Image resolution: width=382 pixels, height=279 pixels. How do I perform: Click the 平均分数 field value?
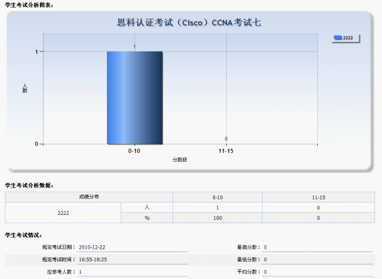[x=317, y=271]
